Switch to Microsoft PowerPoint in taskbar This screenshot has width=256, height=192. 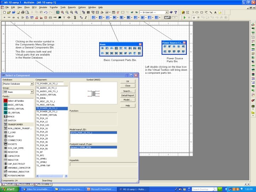tap(101, 189)
